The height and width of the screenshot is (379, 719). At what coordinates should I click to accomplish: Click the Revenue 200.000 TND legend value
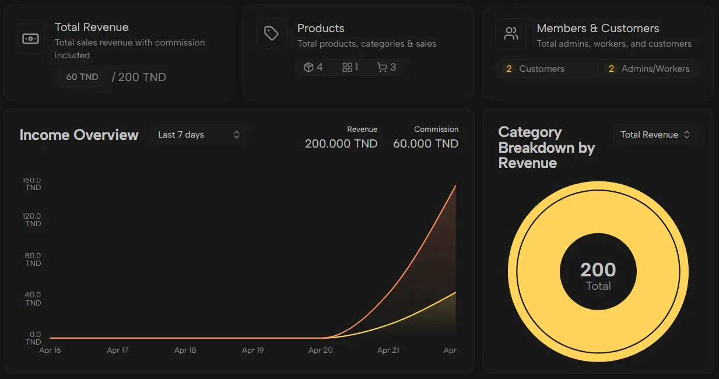coord(341,143)
